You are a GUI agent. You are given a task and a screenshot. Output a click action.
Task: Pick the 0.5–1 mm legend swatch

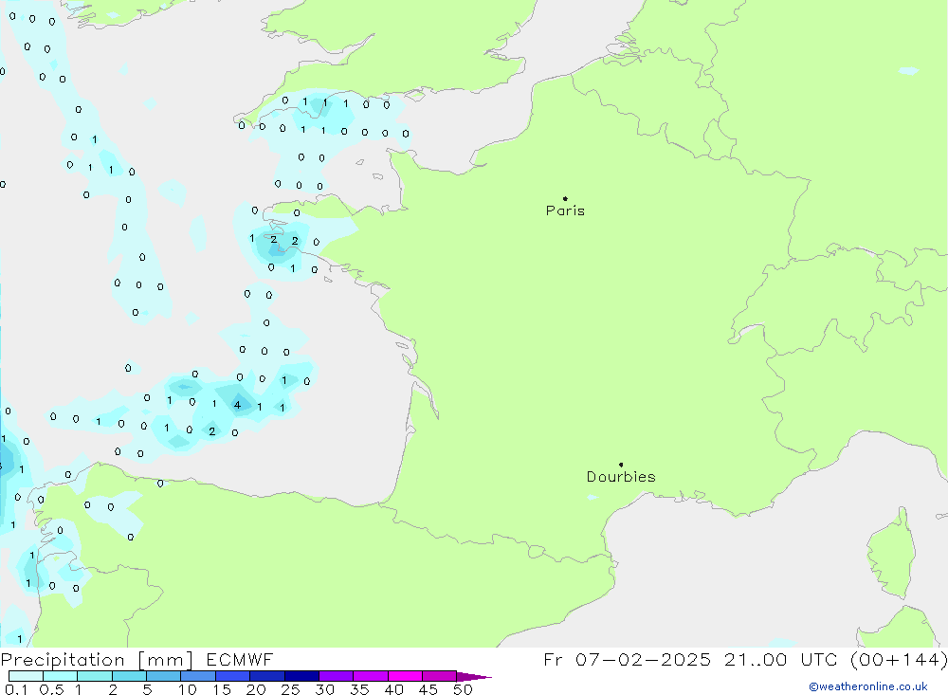61,676
